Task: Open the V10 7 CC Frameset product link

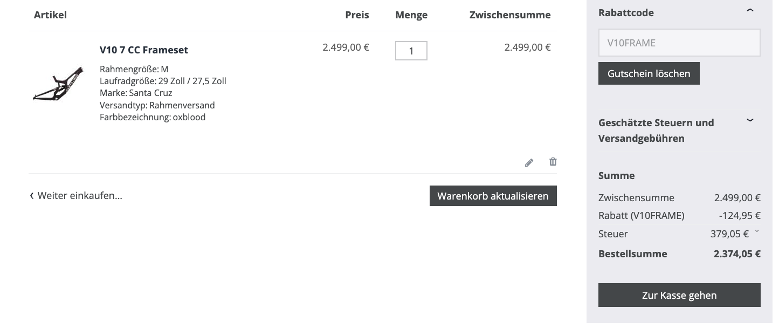Action: (144, 50)
